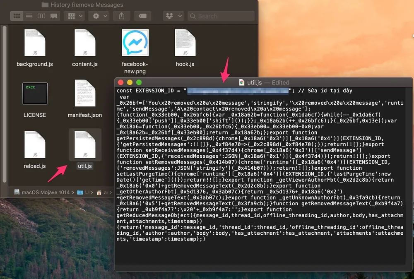Open the group-by arrangement dropdown
The height and width of the screenshot is (279, 414).
pyautogui.click(x=75, y=16)
